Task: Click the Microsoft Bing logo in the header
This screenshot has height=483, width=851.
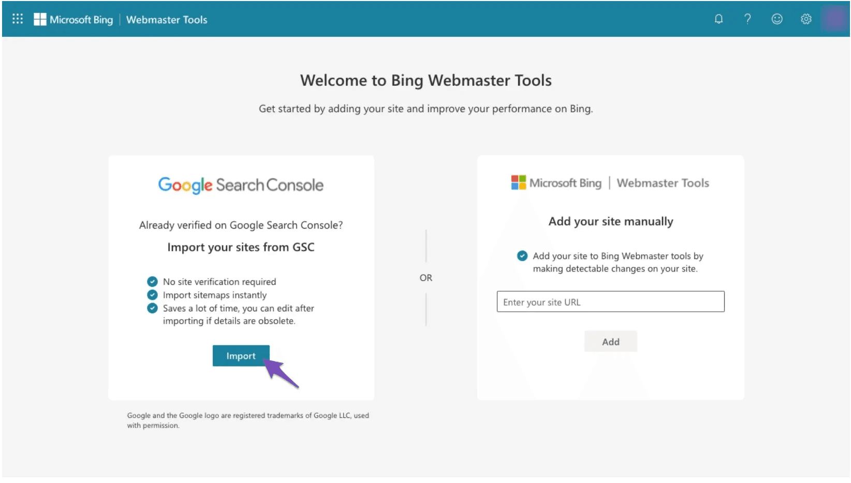Action: tap(74, 19)
